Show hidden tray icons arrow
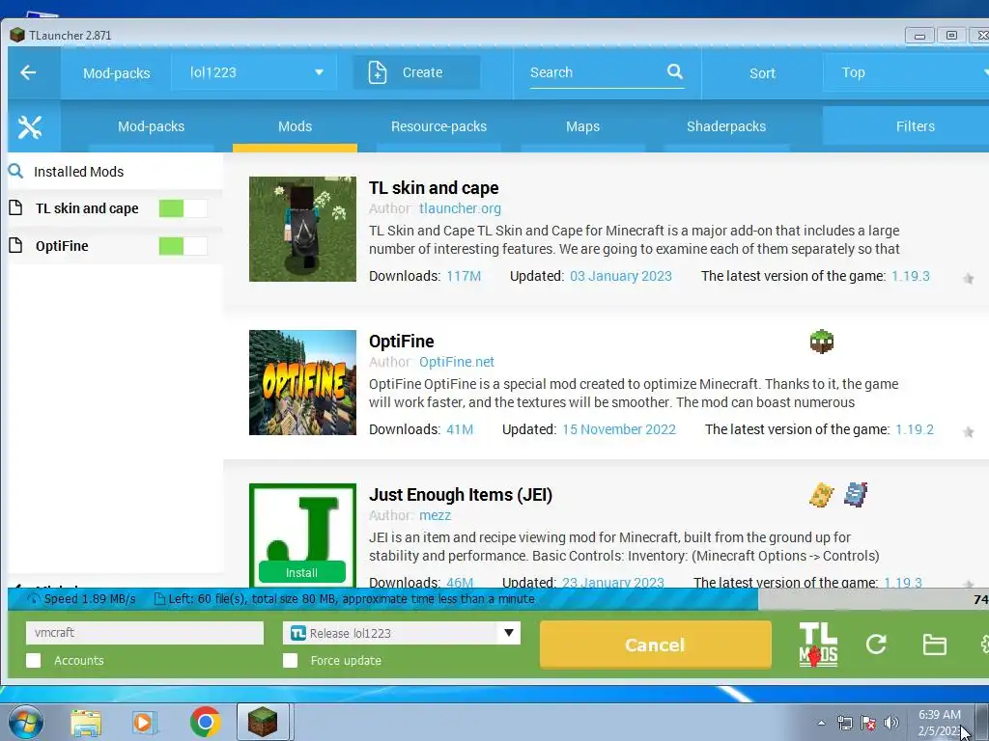The image size is (989, 741). point(821,722)
